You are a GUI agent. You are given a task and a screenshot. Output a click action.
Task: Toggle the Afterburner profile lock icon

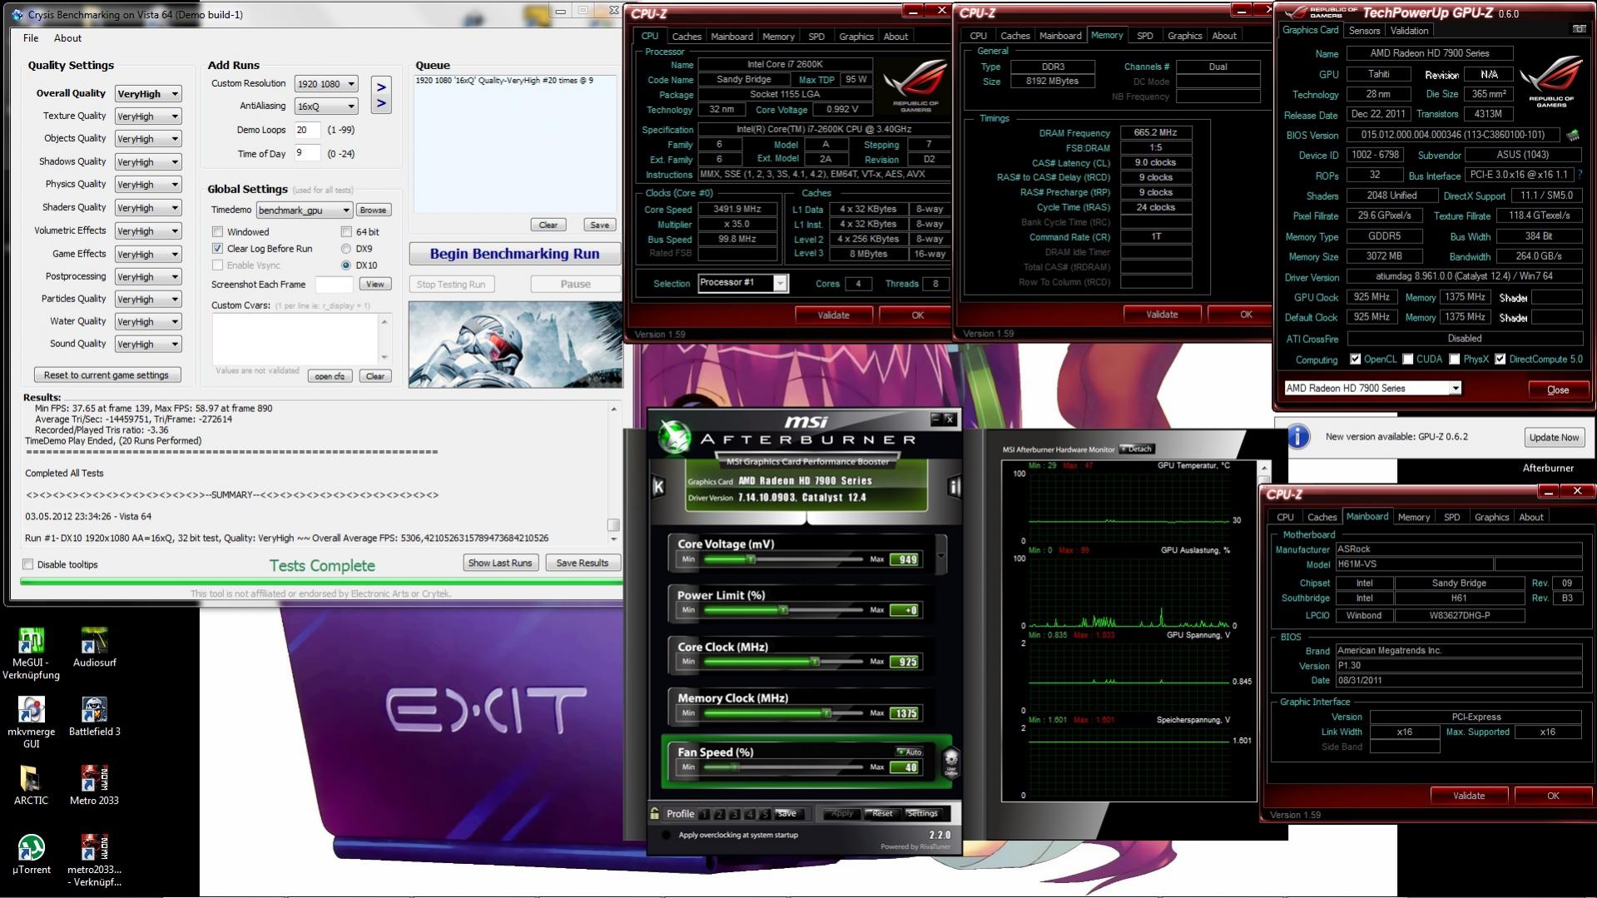655,813
